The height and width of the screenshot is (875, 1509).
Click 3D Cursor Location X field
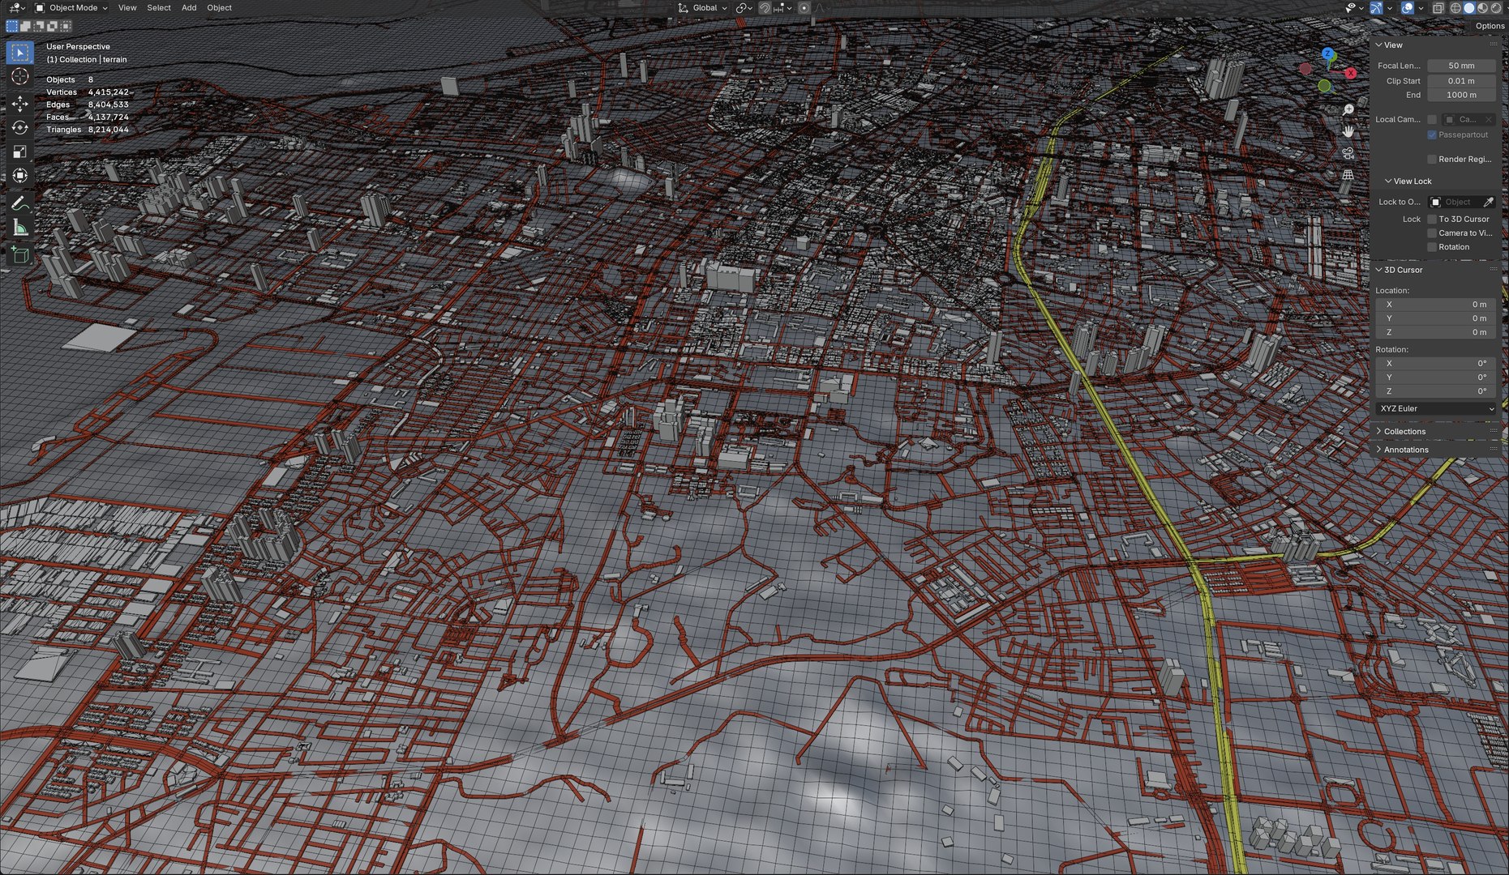1436,305
